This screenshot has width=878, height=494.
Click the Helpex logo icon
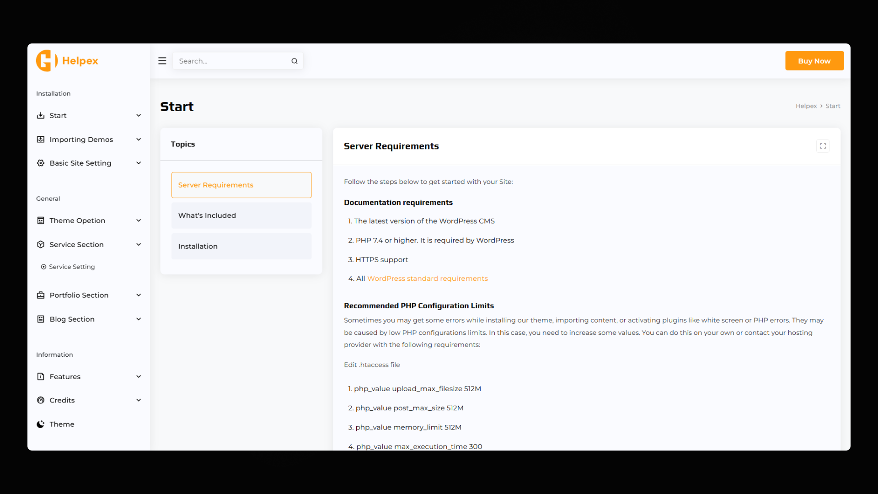tap(46, 61)
